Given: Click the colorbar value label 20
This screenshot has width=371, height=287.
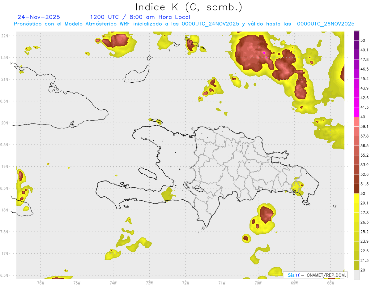Looking at the screenshot, I should click(x=364, y=270).
